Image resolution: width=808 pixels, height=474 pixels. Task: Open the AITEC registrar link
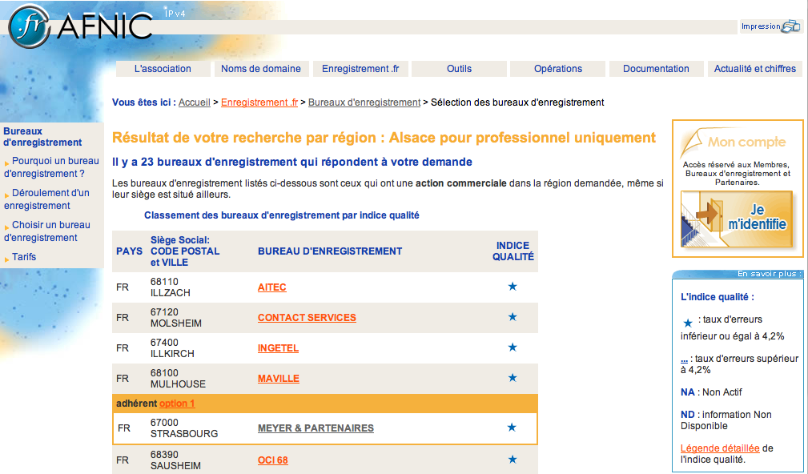pos(272,287)
